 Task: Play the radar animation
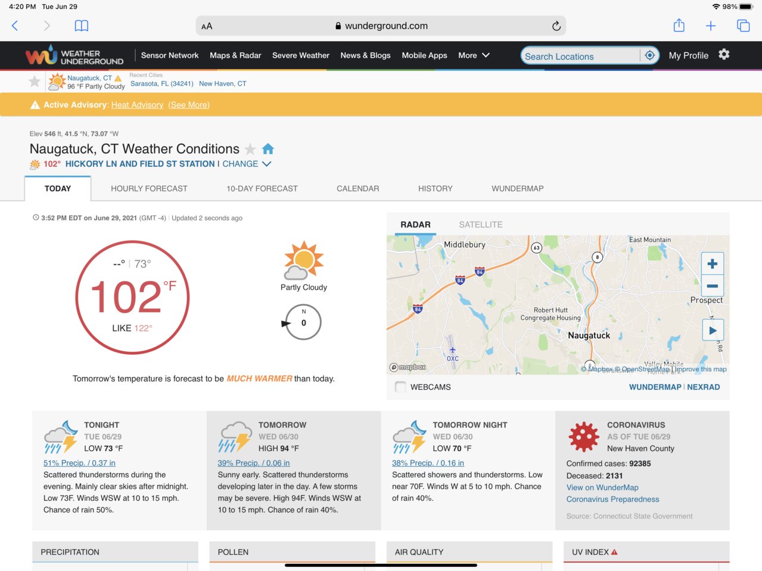pos(713,330)
